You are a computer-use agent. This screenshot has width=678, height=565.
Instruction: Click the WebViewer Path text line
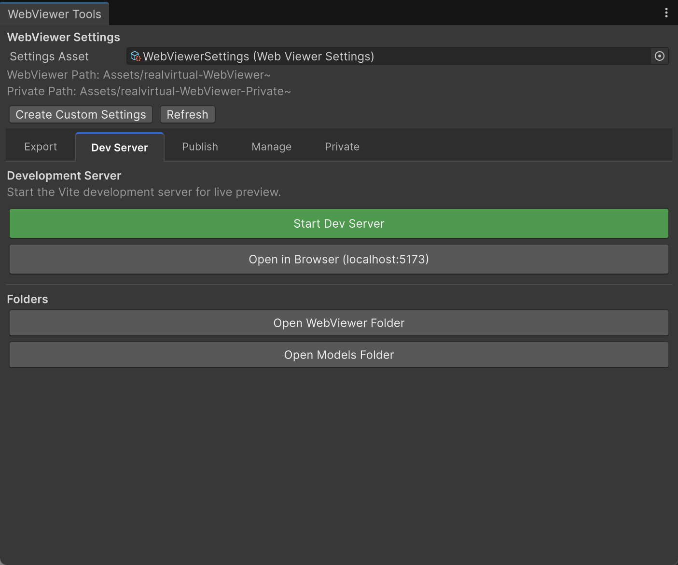coord(139,75)
